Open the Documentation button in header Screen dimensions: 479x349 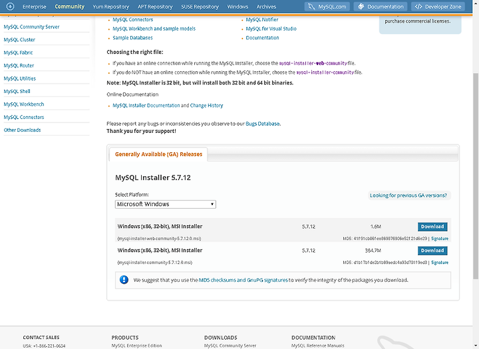pos(381,7)
